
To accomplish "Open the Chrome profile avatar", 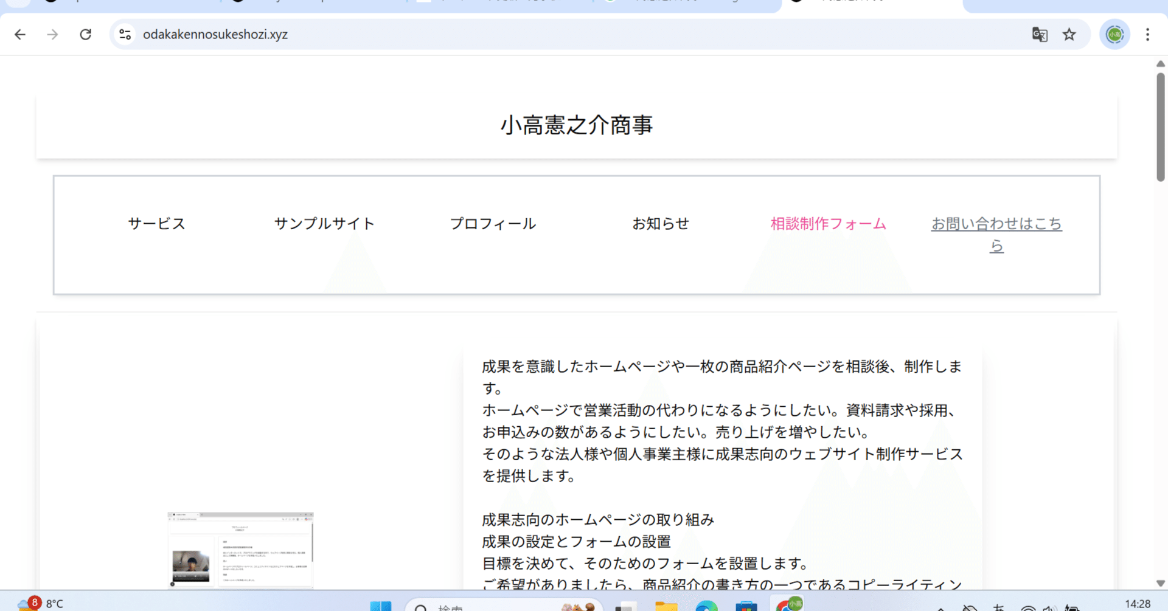I will click(1114, 35).
